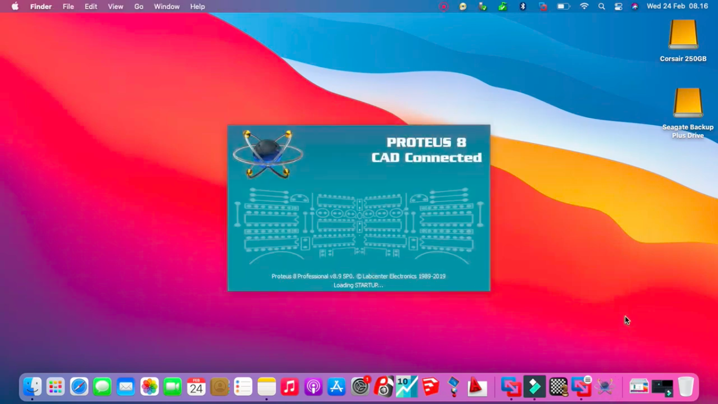
Task: Launch the Photos app in the Dock
Action: click(x=149, y=387)
